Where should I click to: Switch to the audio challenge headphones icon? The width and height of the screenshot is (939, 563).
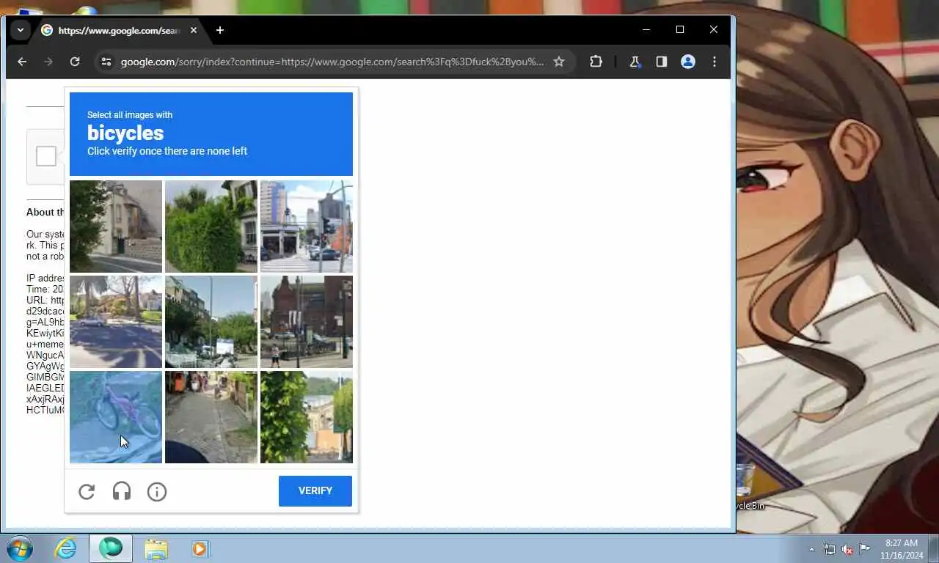pos(122,492)
